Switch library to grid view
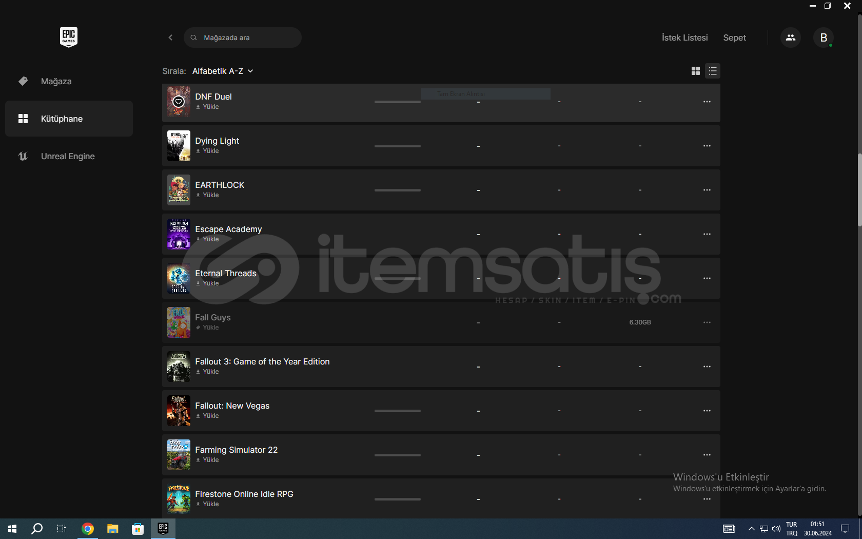The image size is (862, 539). tap(695, 71)
